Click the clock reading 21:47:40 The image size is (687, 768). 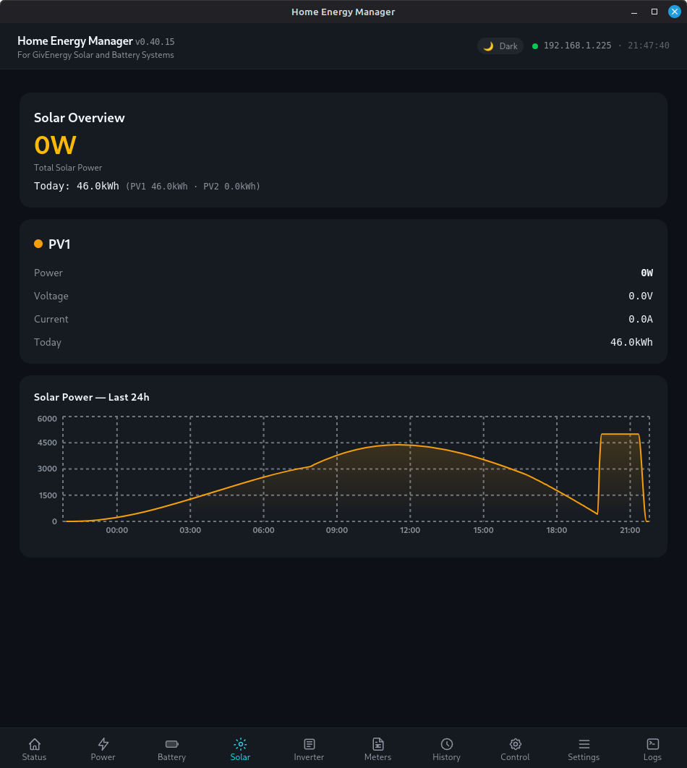pos(649,46)
